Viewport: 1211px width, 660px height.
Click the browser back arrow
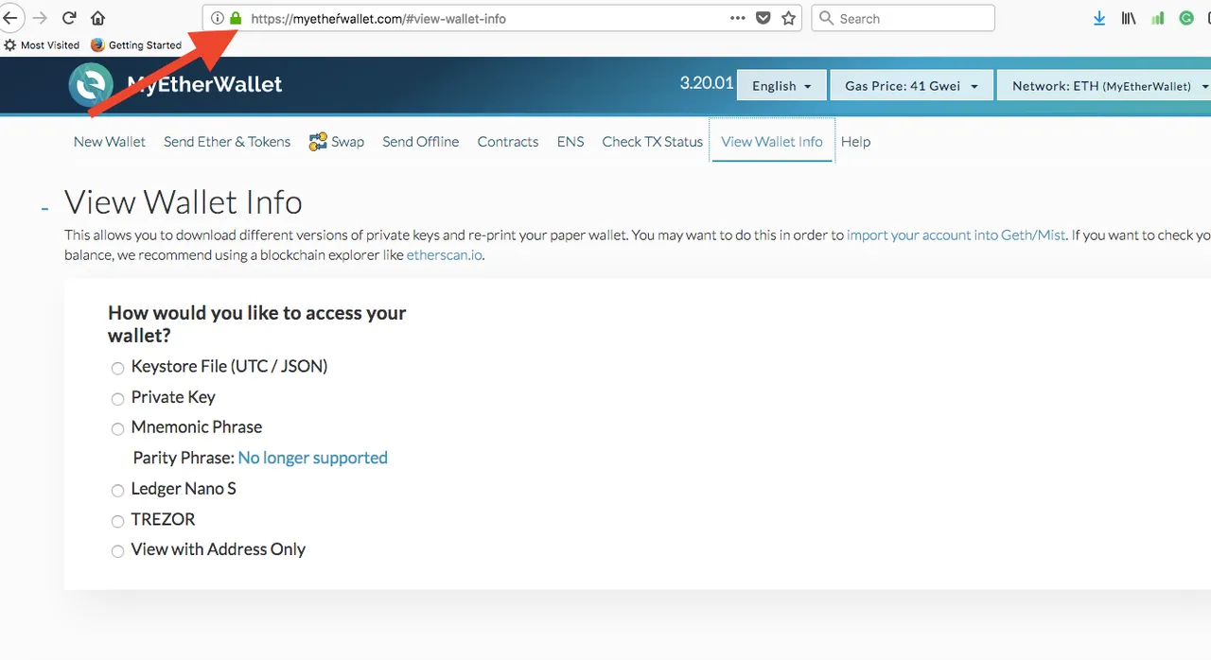point(9,18)
